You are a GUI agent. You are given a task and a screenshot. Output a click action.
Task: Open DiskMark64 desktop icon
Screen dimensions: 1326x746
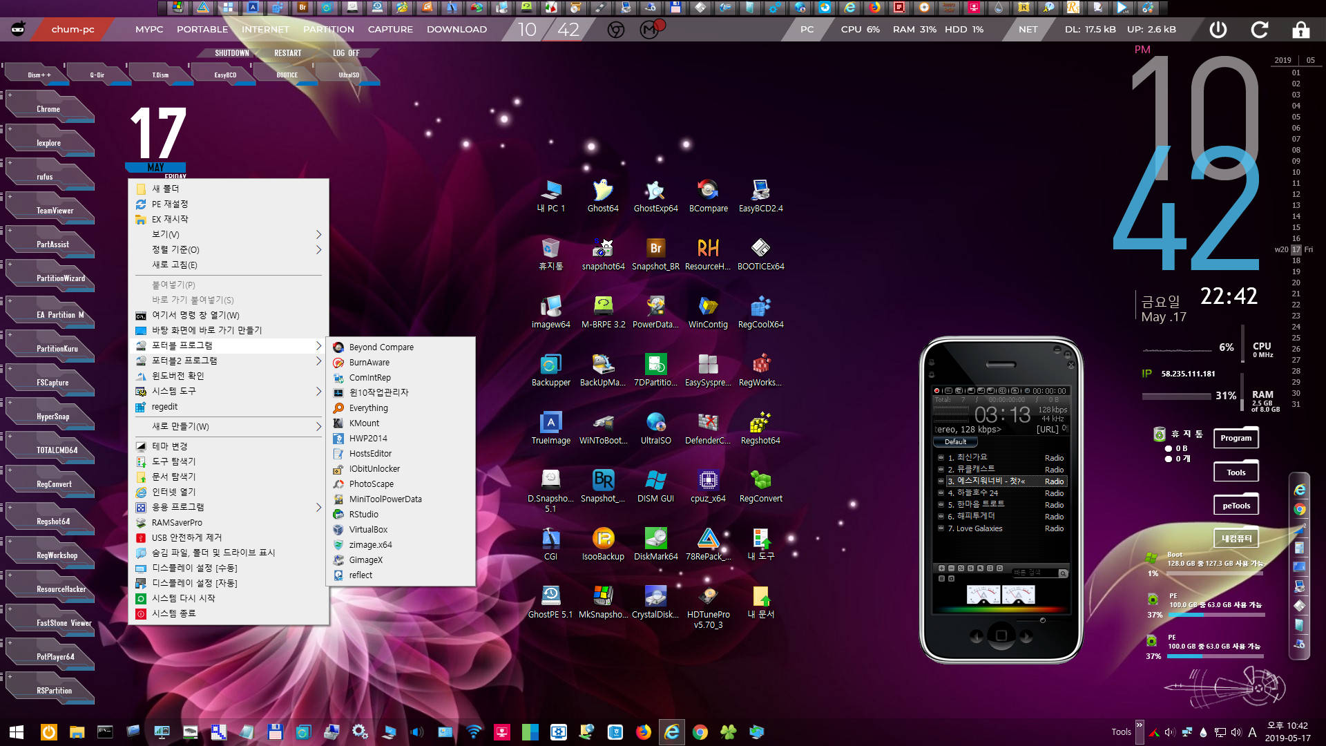[x=655, y=544]
